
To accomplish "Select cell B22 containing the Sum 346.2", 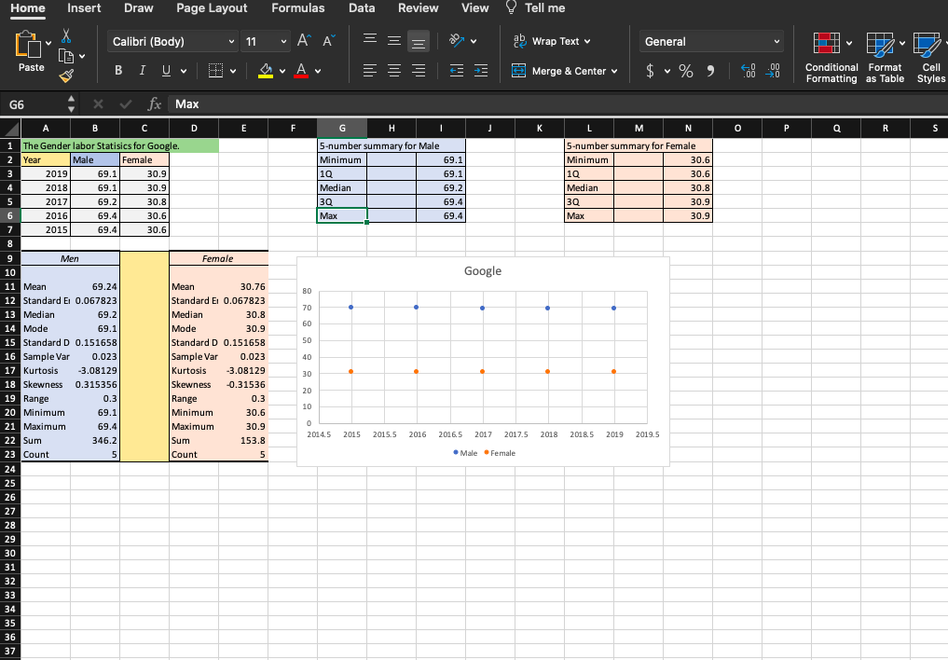I will point(94,440).
